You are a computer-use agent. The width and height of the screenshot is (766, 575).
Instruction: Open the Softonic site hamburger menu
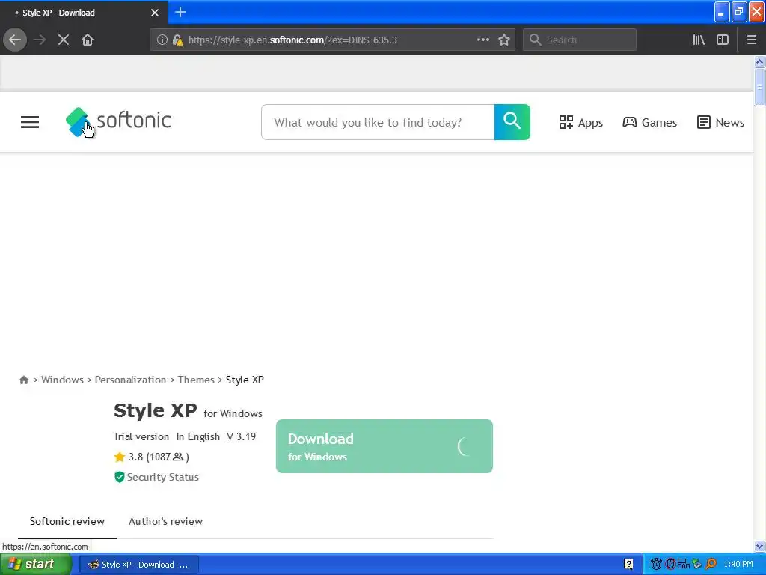(x=30, y=122)
